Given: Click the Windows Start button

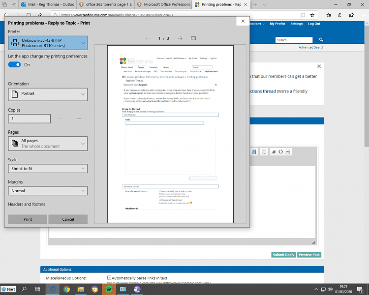Looking at the screenshot, I should (8, 289).
